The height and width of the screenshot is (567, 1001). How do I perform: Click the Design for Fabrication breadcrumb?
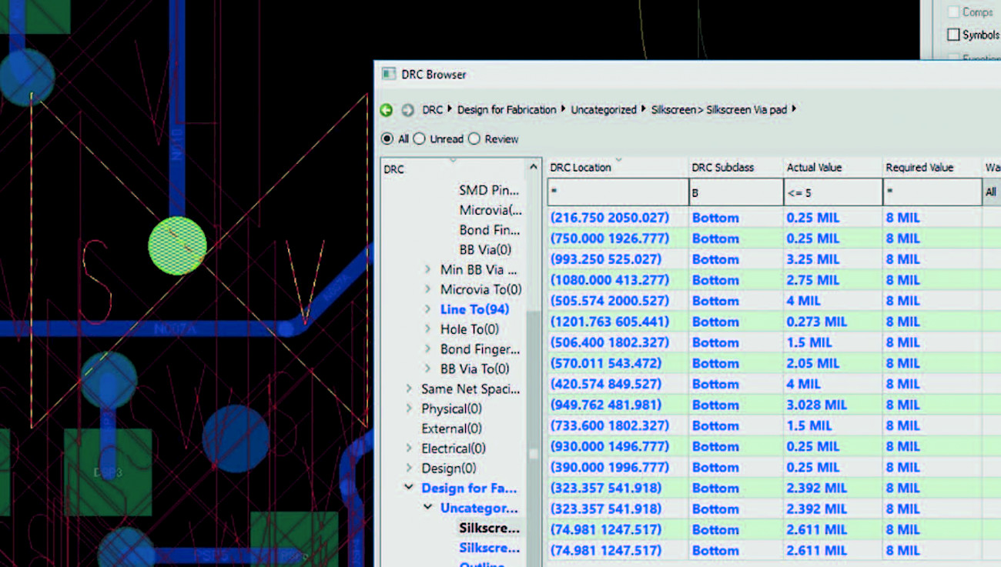(507, 110)
